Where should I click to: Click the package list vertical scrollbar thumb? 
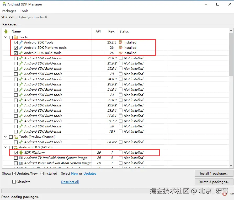(x=231, y=55)
